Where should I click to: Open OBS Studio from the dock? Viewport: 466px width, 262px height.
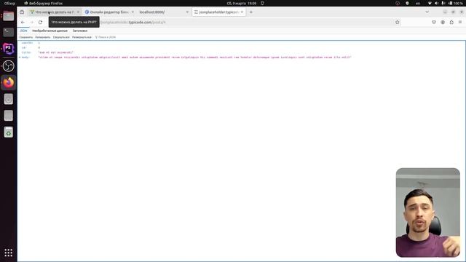[x=8, y=65]
